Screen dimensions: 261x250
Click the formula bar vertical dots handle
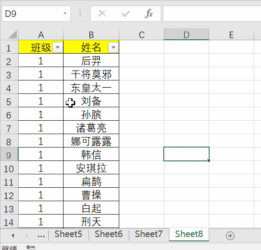coord(80,13)
